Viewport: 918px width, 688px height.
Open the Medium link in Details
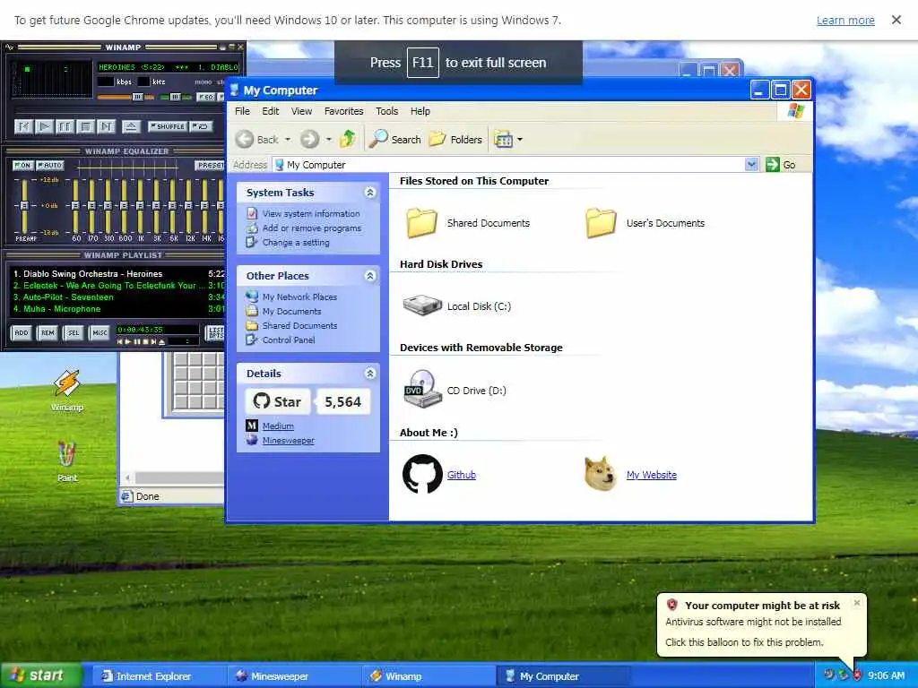[278, 426]
